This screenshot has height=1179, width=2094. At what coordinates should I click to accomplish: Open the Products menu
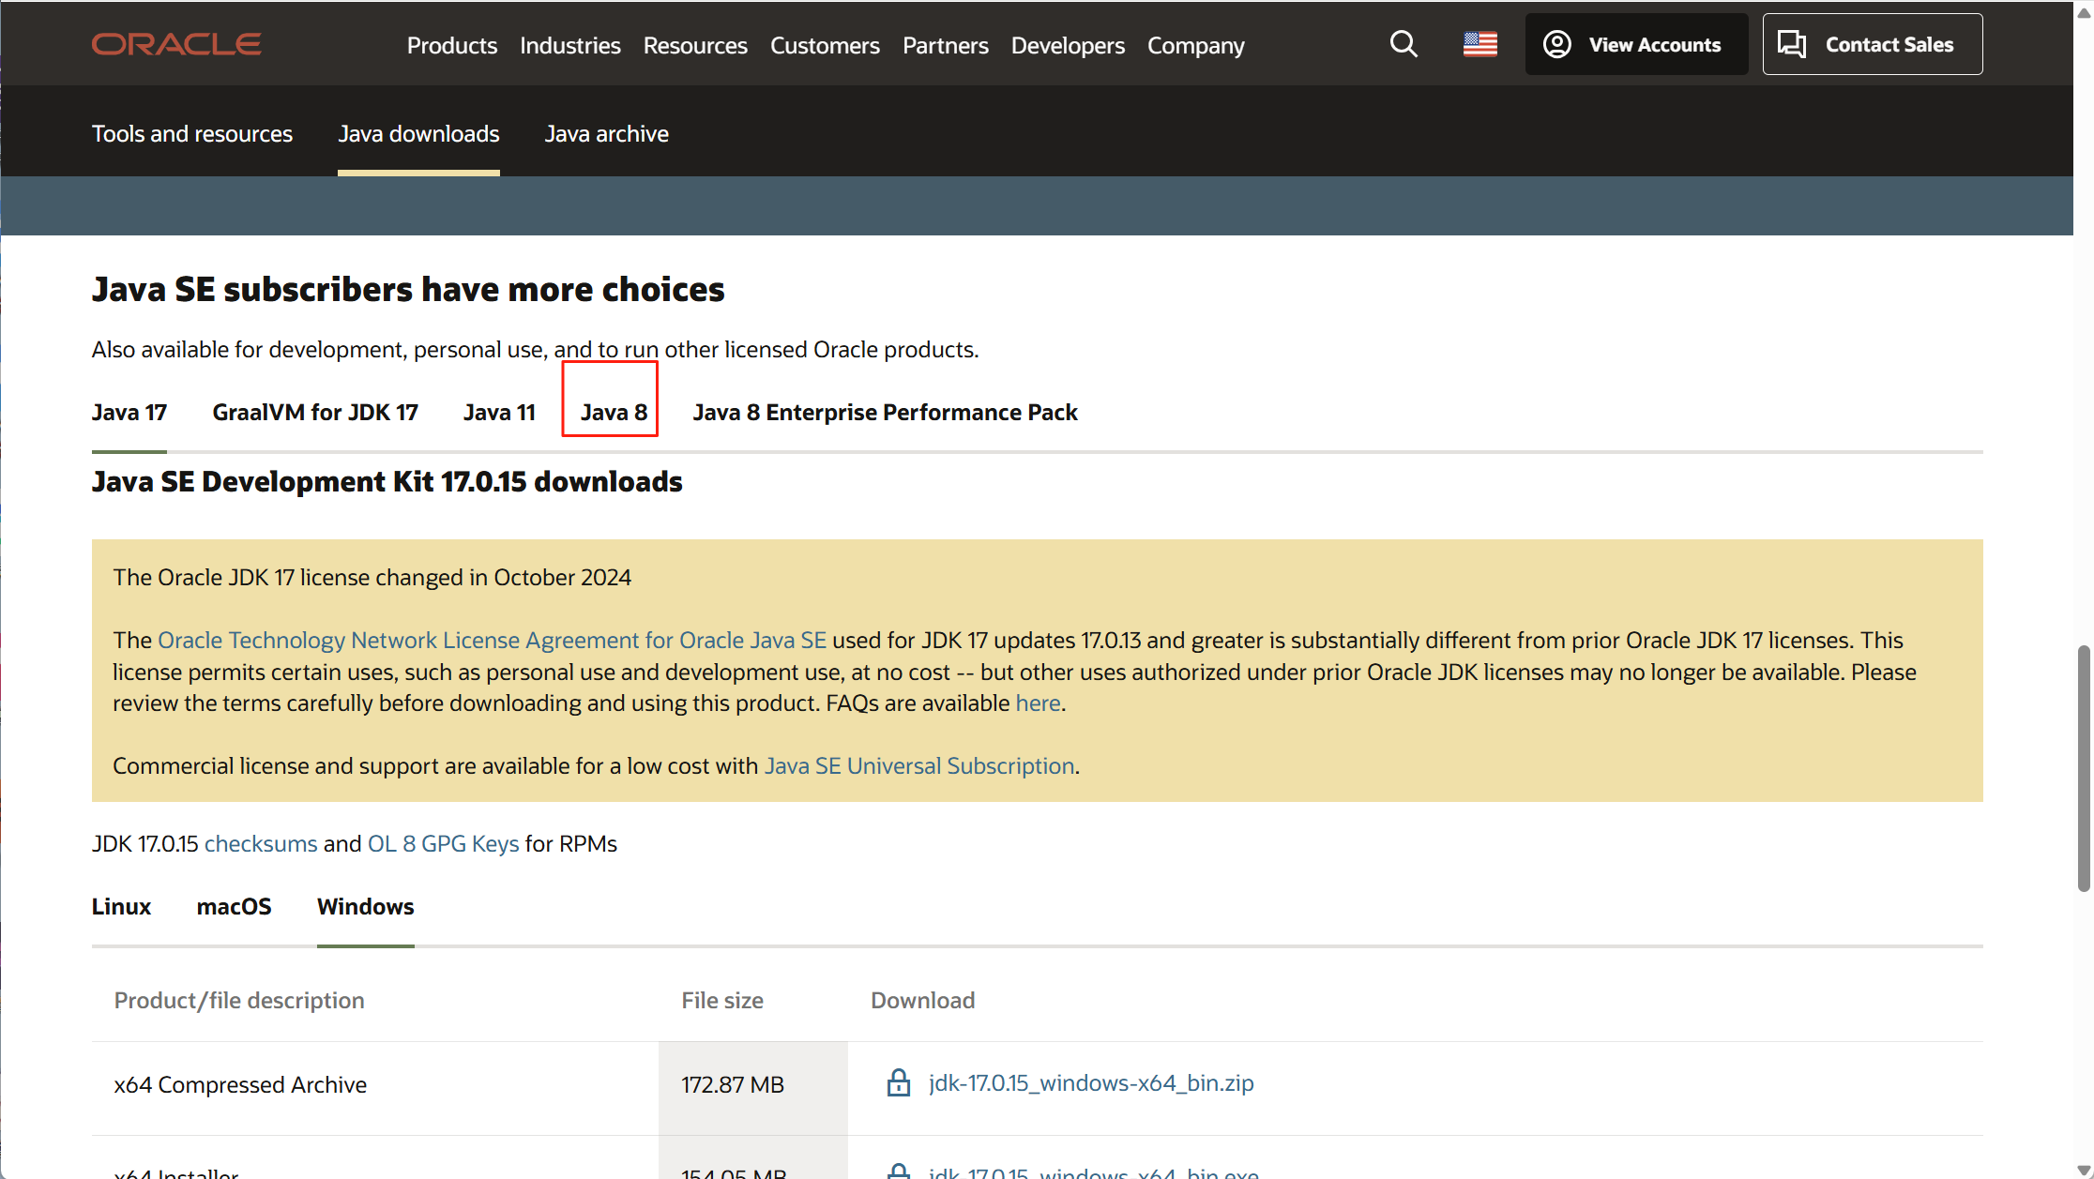point(452,45)
